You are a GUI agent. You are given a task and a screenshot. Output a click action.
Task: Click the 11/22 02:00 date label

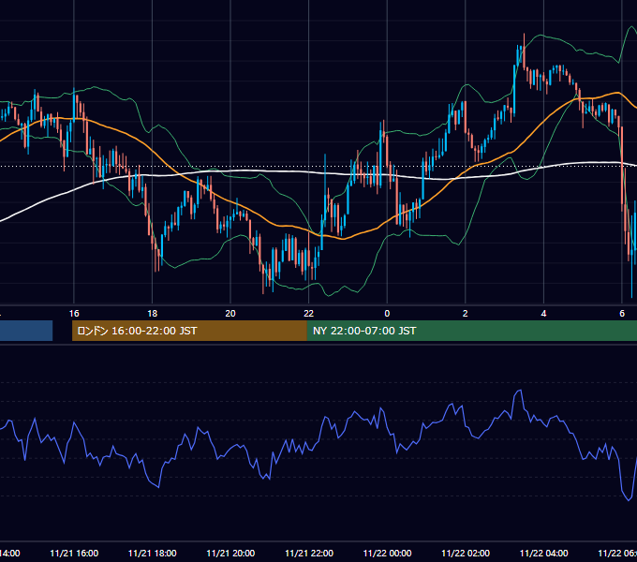coord(466,553)
